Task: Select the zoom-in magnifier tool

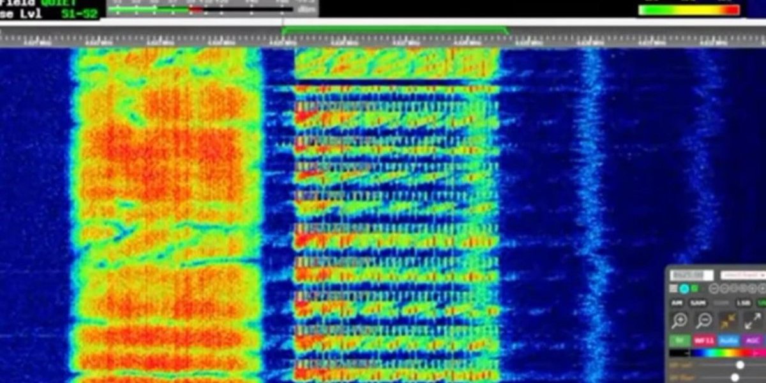Action: point(680,319)
